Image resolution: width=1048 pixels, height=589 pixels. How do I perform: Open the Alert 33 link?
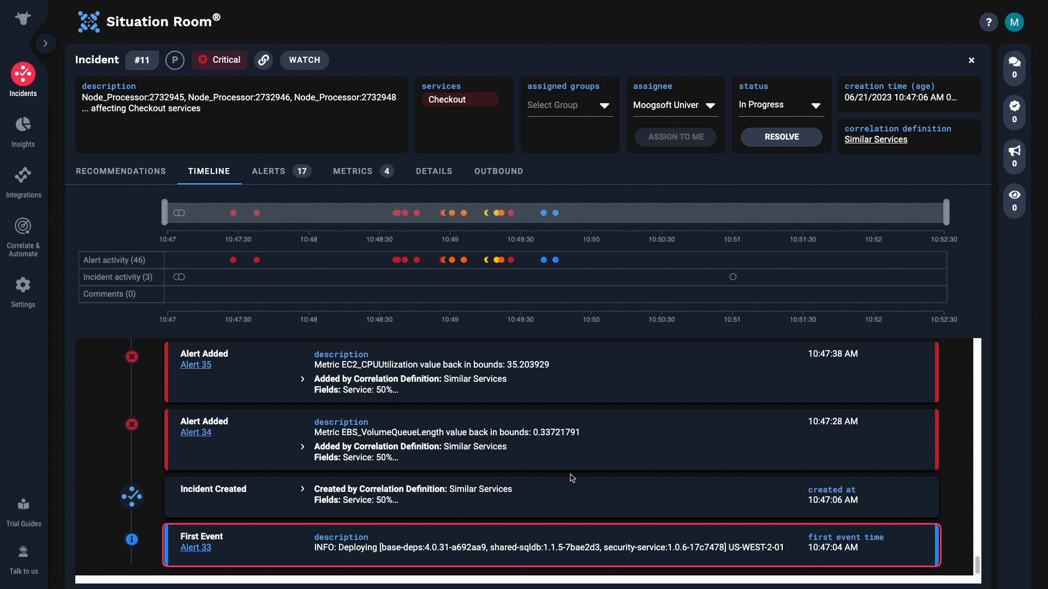[x=196, y=548]
